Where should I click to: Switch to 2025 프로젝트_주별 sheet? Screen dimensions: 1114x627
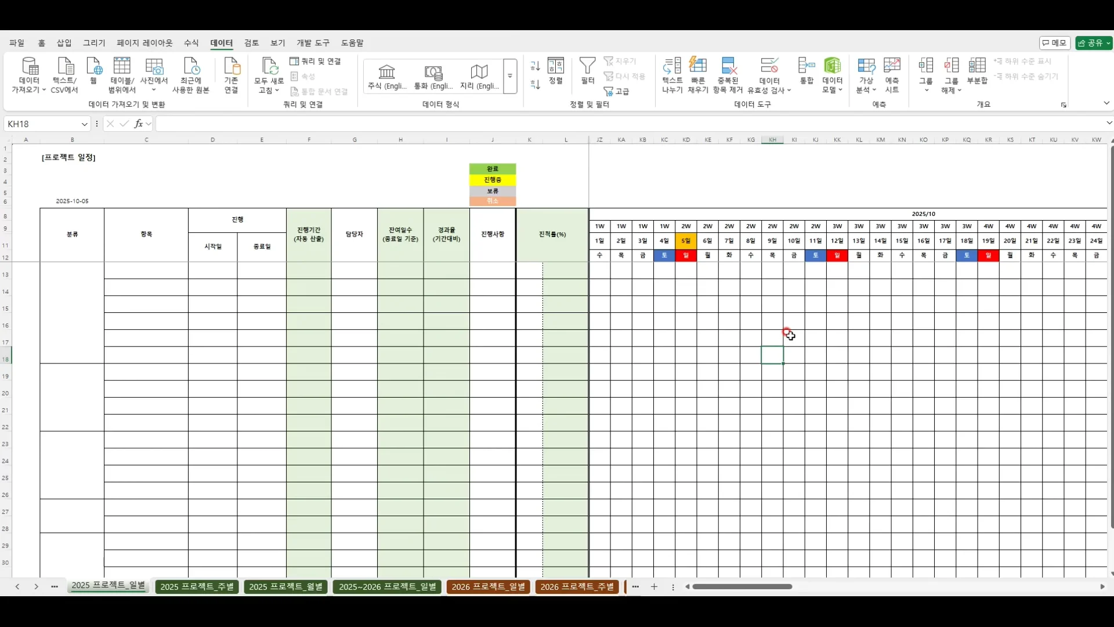coord(197,587)
